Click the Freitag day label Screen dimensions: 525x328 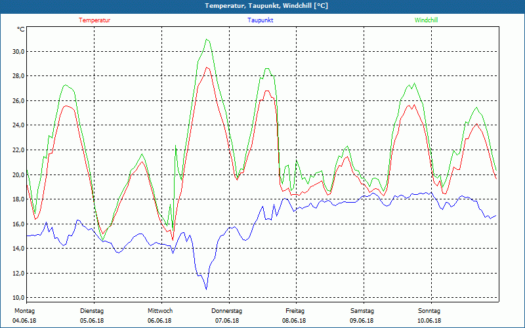tap(295, 311)
